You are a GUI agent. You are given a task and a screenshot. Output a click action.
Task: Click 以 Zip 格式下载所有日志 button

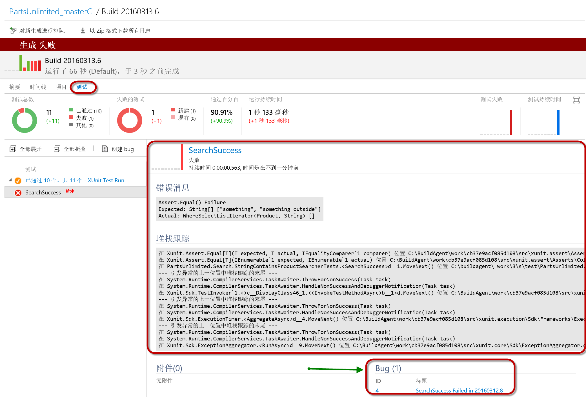120,31
